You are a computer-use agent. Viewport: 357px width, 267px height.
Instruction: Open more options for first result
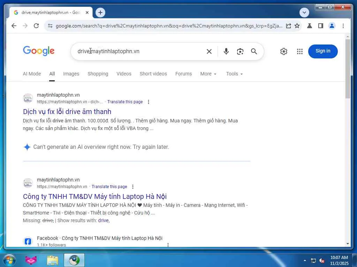(x=149, y=102)
